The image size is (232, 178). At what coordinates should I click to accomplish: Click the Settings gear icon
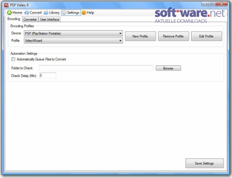coord(64,12)
